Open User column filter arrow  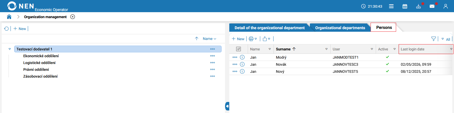(372, 49)
